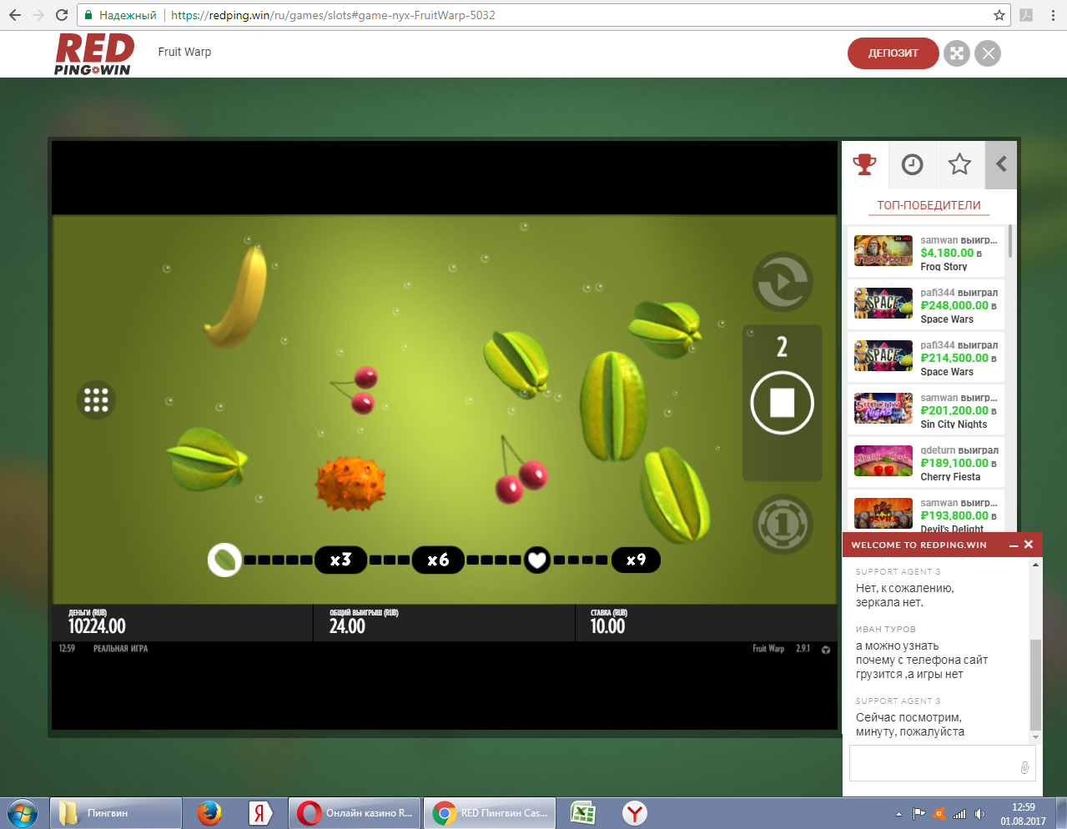Click the 10224.00 balance value

[x=97, y=626]
